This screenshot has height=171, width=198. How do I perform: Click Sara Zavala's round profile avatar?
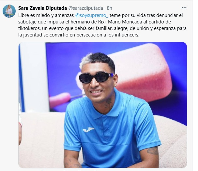pos(9,11)
